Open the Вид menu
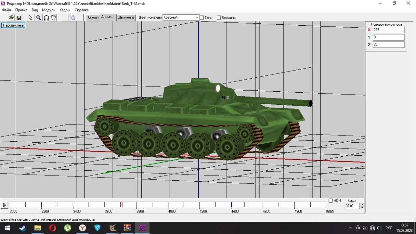The image size is (416, 234). coord(35,10)
